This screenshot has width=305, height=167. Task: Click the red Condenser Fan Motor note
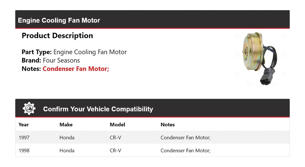point(76,69)
